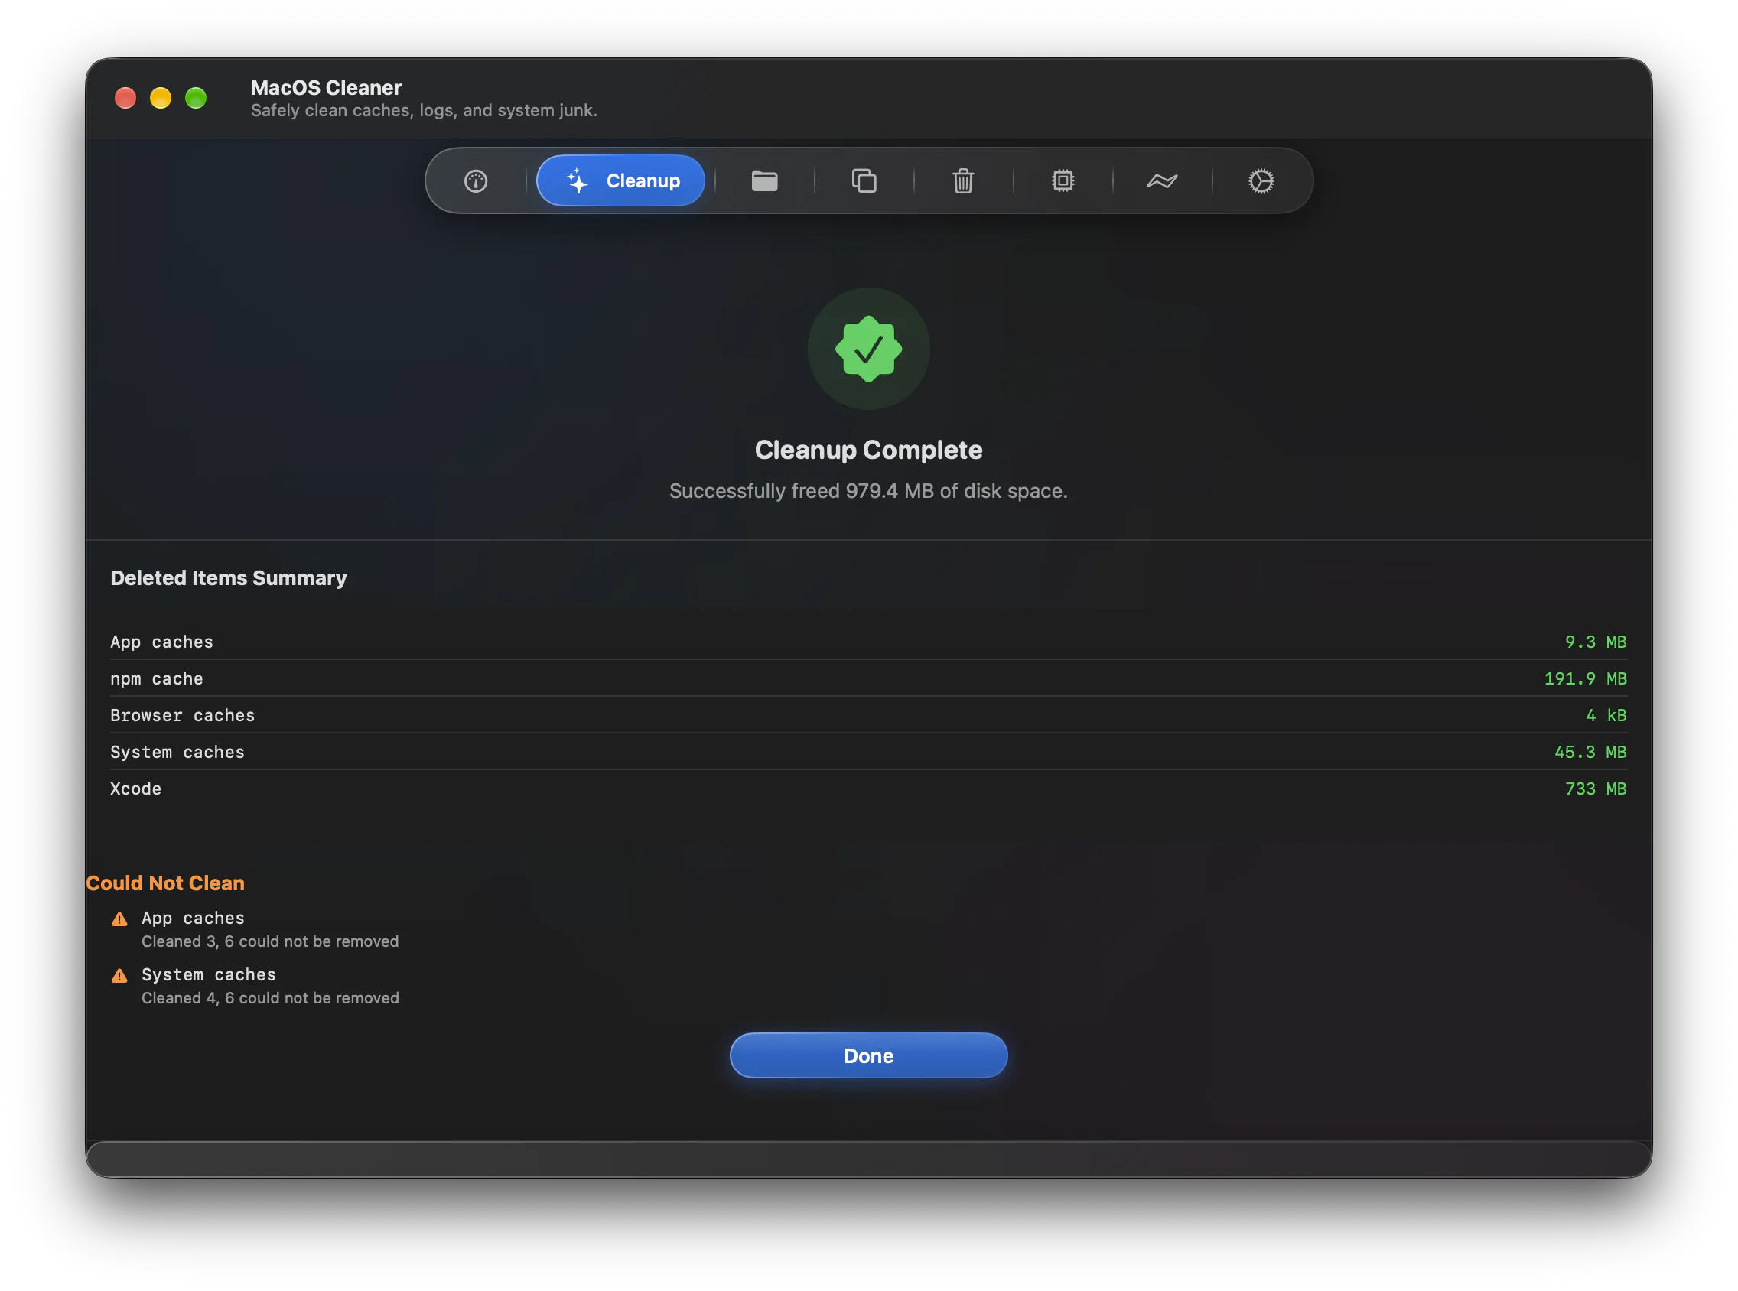Open the duplicates (stacked squares) tab

pos(864,181)
